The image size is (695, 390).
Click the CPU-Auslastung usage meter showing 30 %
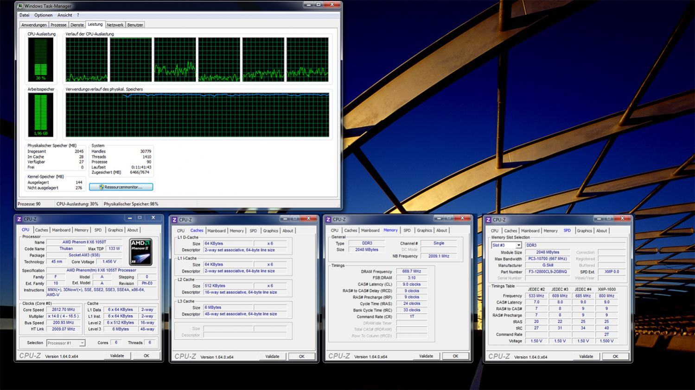pos(40,59)
